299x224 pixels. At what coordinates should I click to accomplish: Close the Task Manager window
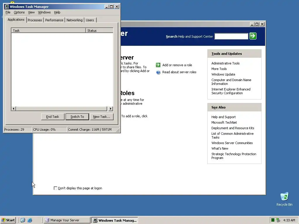click(117, 7)
